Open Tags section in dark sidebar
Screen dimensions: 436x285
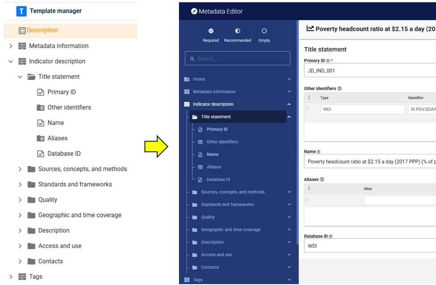(x=198, y=280)
